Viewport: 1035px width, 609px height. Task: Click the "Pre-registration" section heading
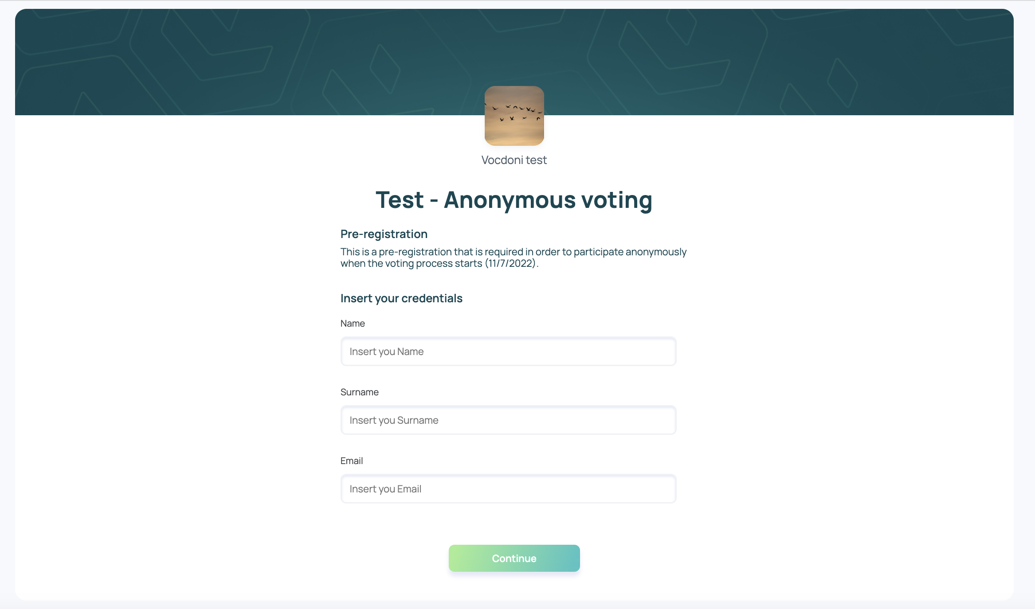tap(384, 234)
